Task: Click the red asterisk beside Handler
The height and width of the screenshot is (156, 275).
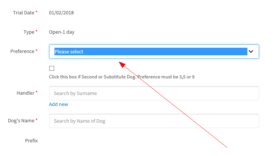Action: (x=36, y=92)
